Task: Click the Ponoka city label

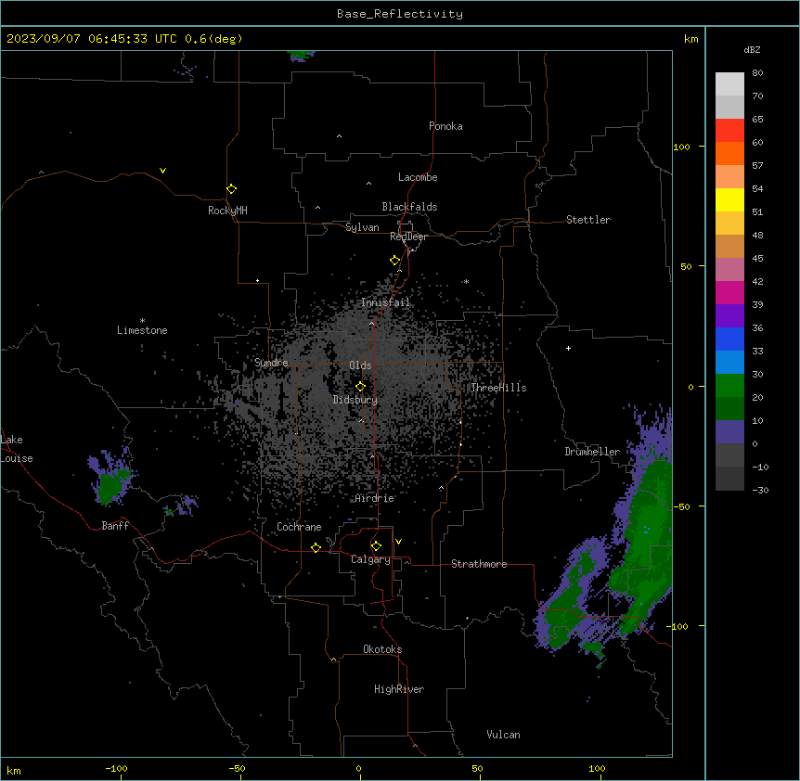Action: (x=445, y=126)
